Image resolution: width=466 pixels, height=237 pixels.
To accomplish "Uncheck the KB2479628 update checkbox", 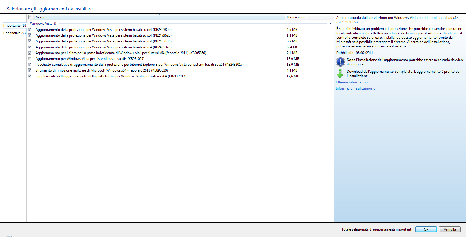I will click(x=30, y=35).
